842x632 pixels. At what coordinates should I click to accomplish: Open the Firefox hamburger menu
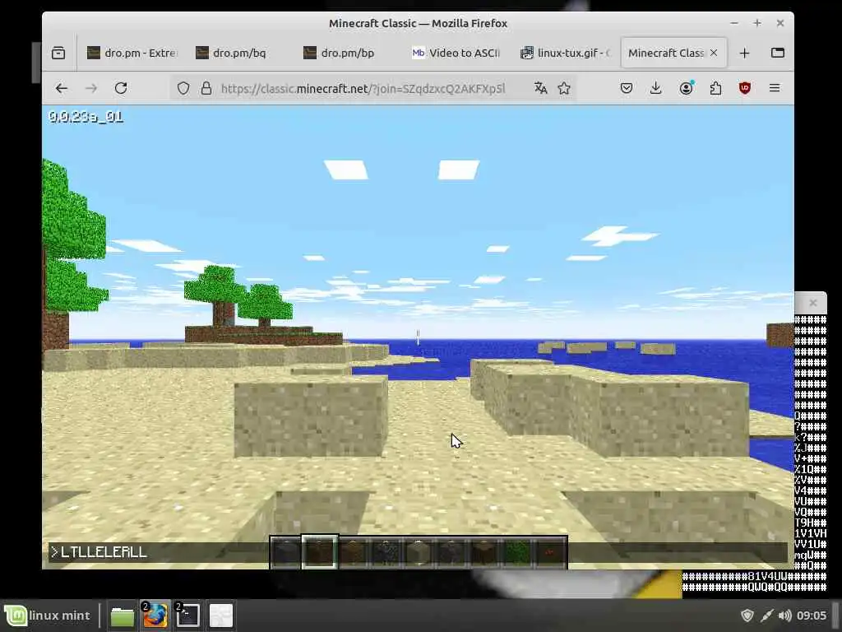pos(775,88)
